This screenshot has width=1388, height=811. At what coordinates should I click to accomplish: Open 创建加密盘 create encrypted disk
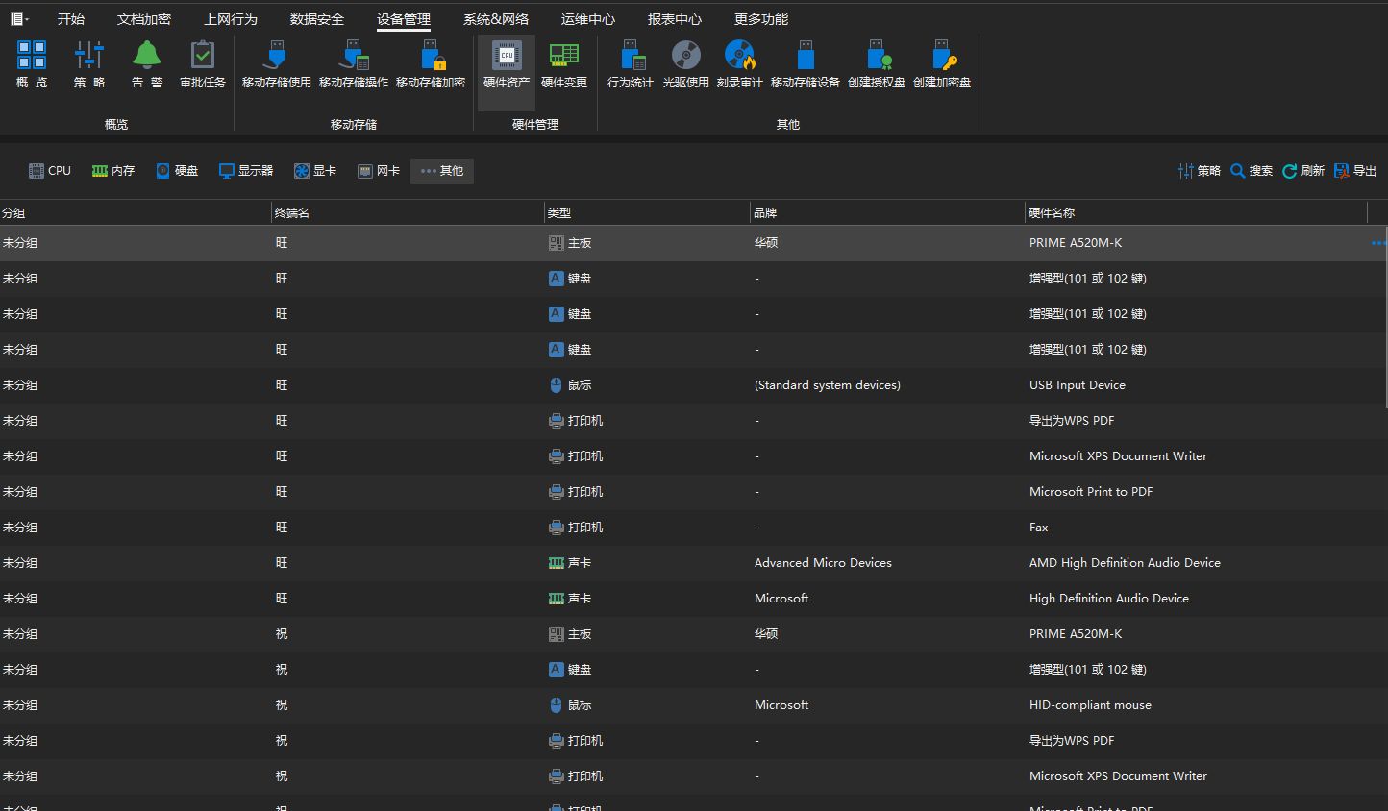[942, 64]
